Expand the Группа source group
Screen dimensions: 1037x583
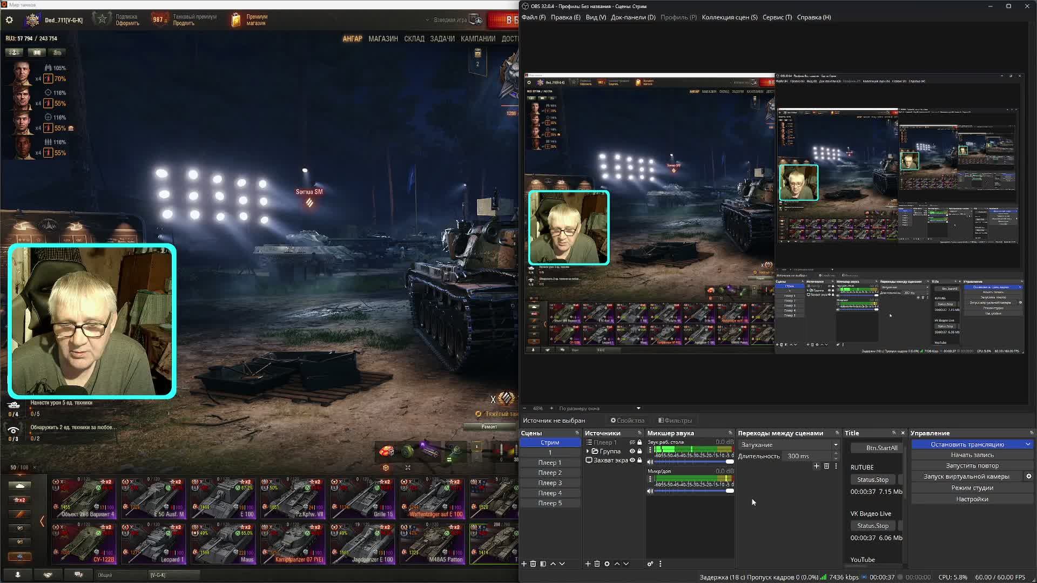pyautogui.click(x=588, y=451)
